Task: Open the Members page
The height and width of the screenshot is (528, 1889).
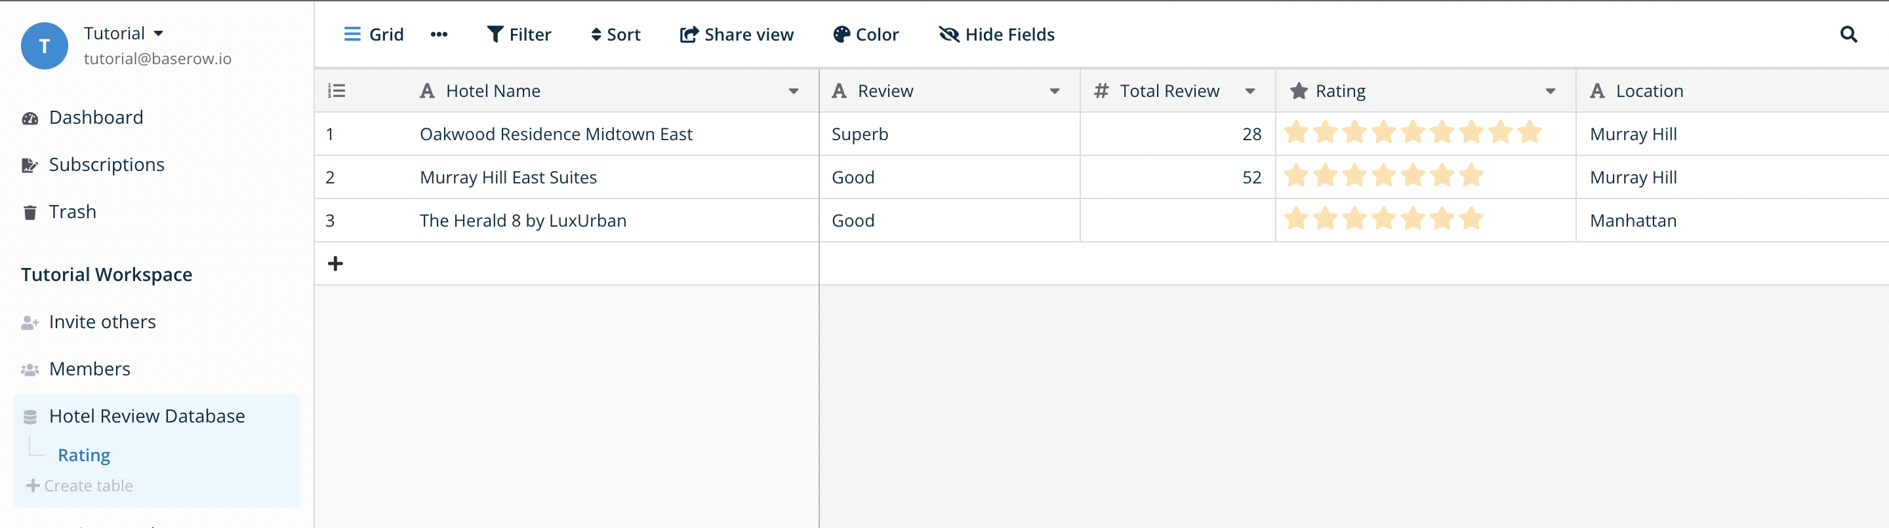Action: pyautogui.click(x=89, y=368)
